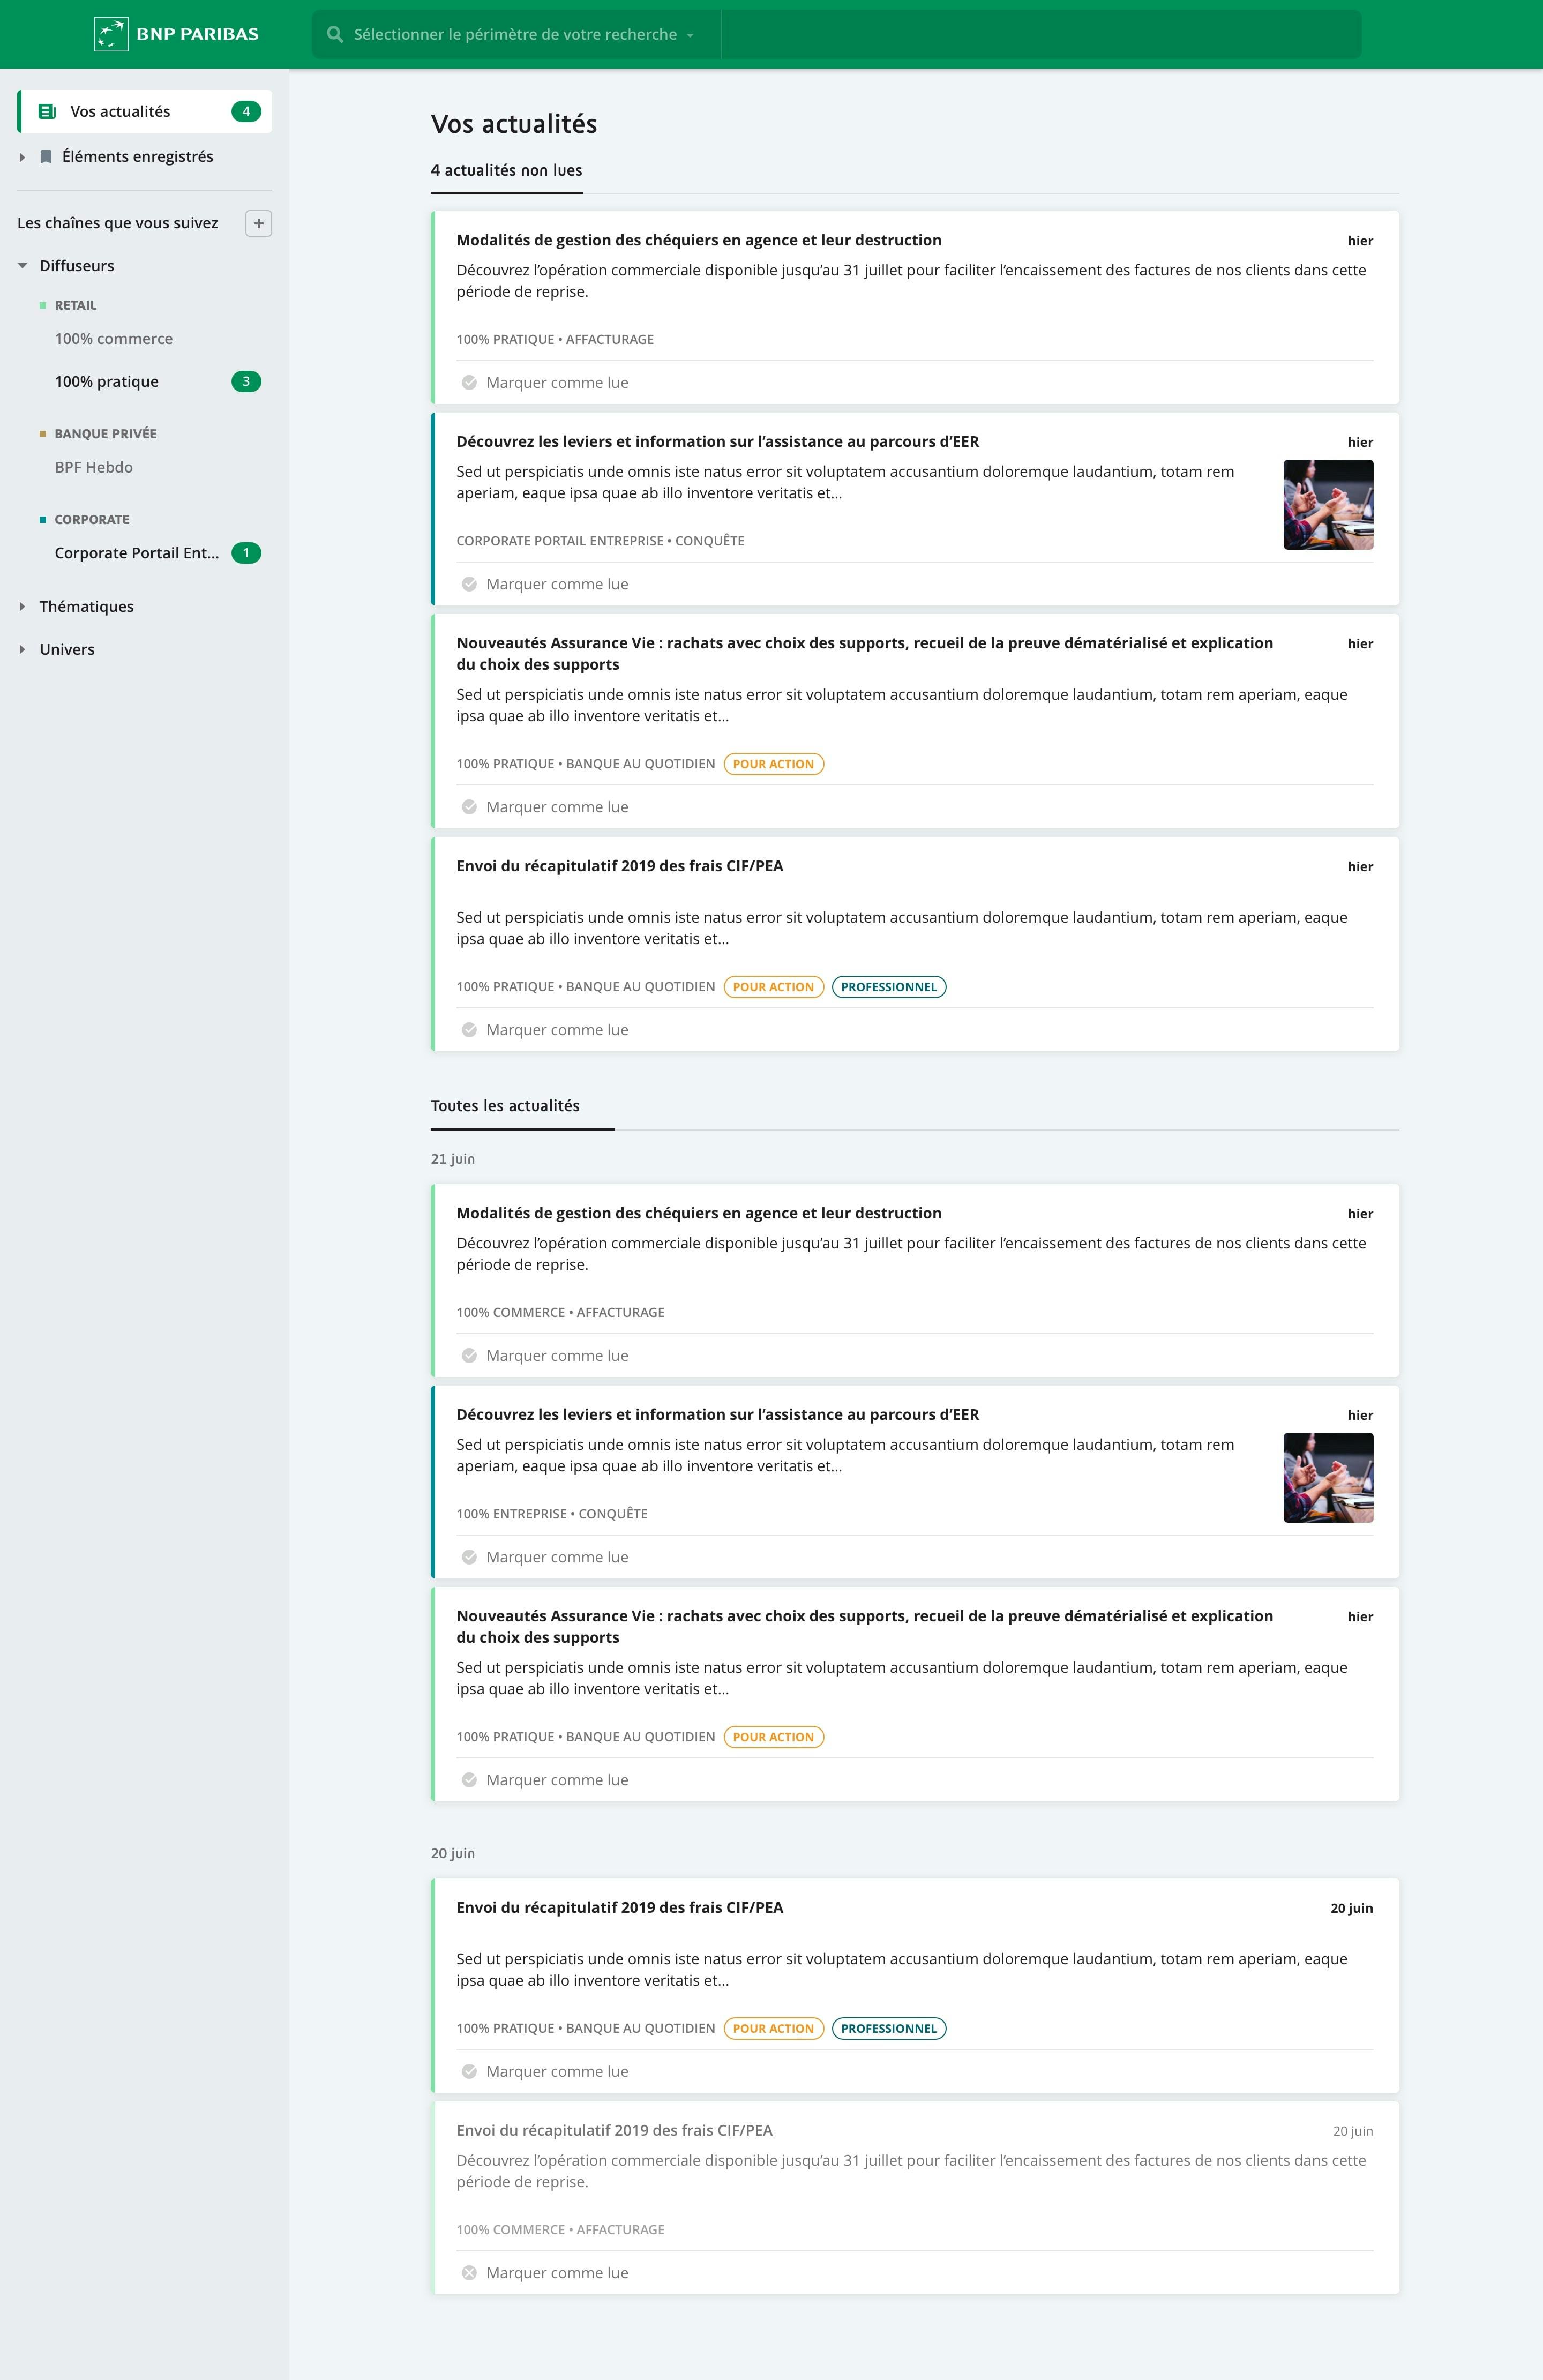This screenshot has height=2380, width=1543.
Task: Expand the 'Univers' tree section
Action: (x=24, y=649)
